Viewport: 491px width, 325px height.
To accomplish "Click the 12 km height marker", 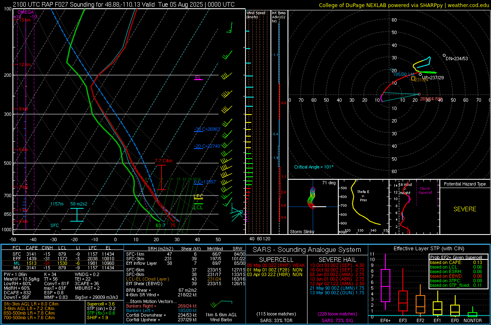I will [x=25, y=64].
